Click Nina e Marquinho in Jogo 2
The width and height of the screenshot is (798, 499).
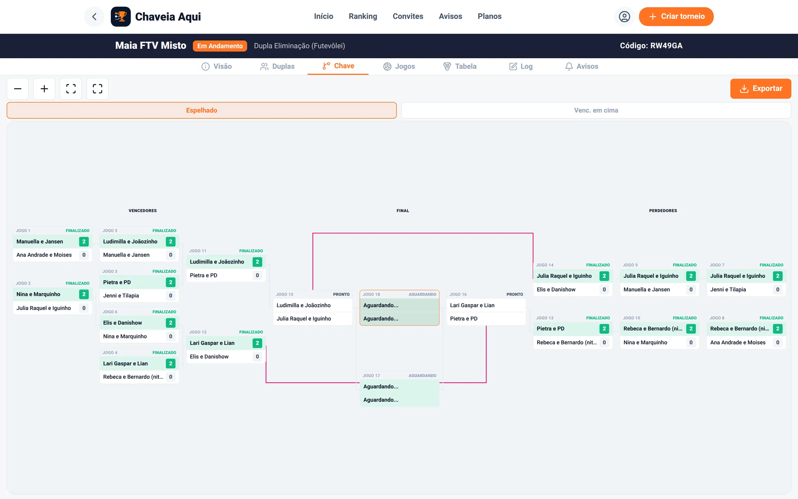tap(52, 294)
